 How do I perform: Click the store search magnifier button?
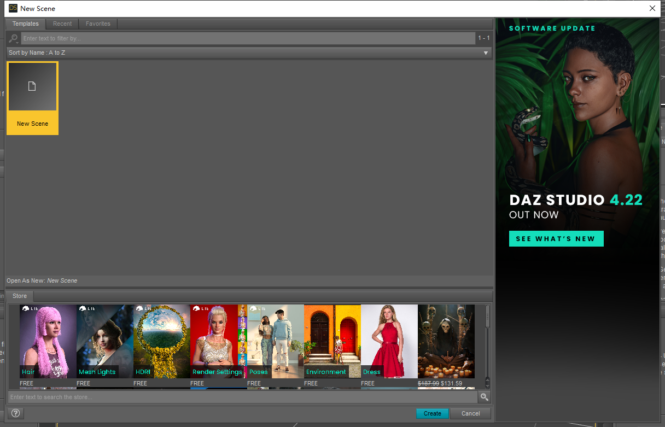pos(484,397)
